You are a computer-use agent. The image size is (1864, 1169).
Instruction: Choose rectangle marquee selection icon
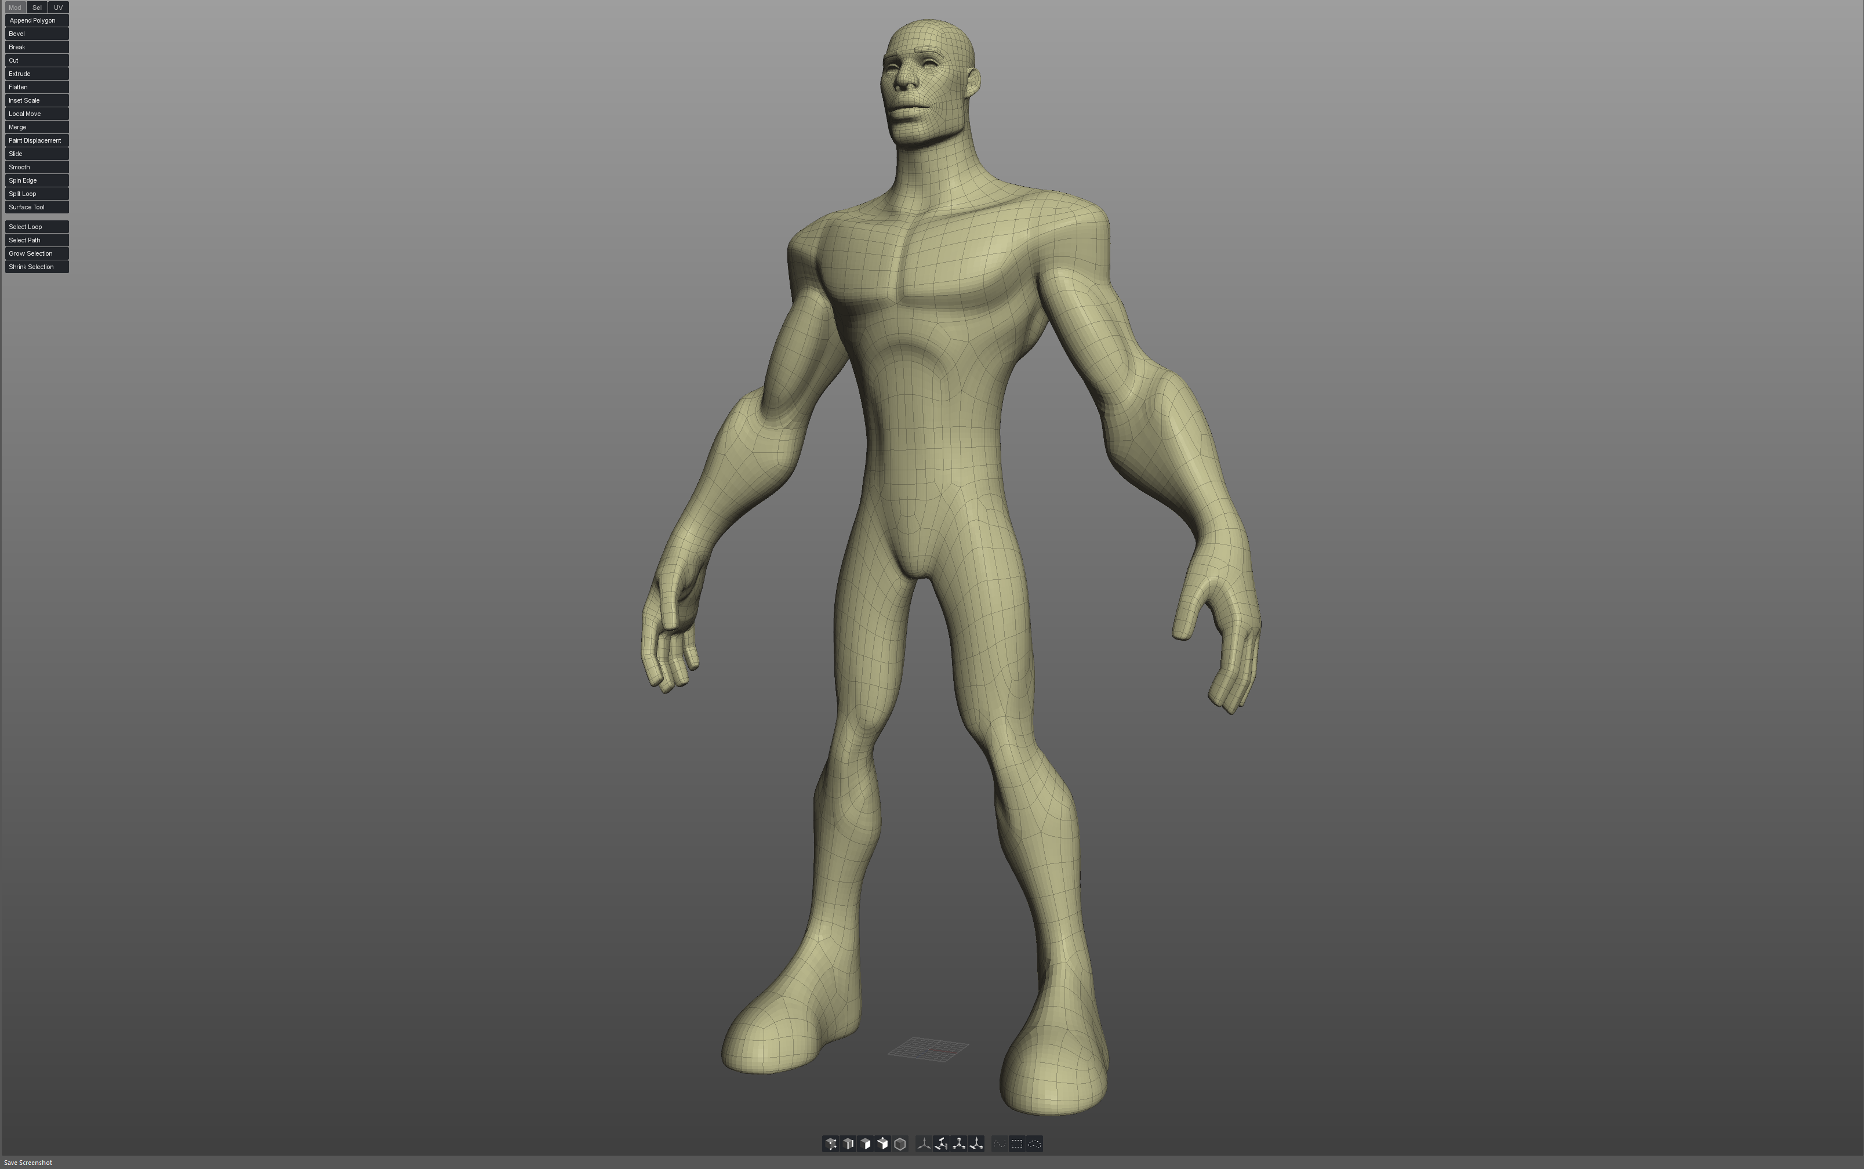pyautogui.click(x=1017, y=1143)
